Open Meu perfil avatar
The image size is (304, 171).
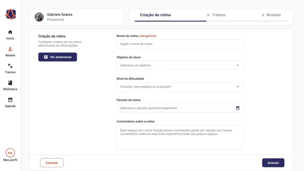tap(10, 153)
